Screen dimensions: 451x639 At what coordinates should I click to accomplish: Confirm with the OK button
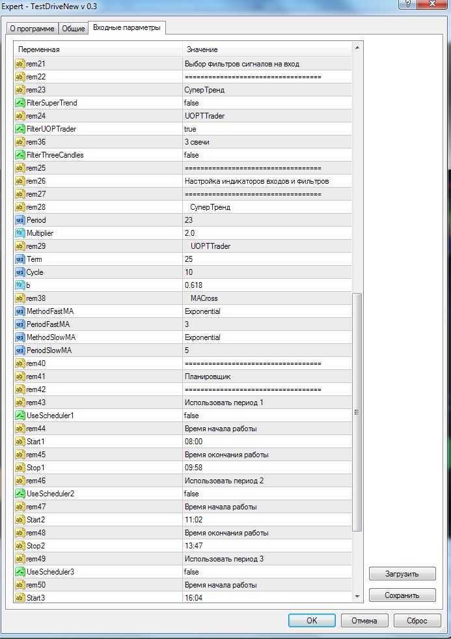coord(312,621)
